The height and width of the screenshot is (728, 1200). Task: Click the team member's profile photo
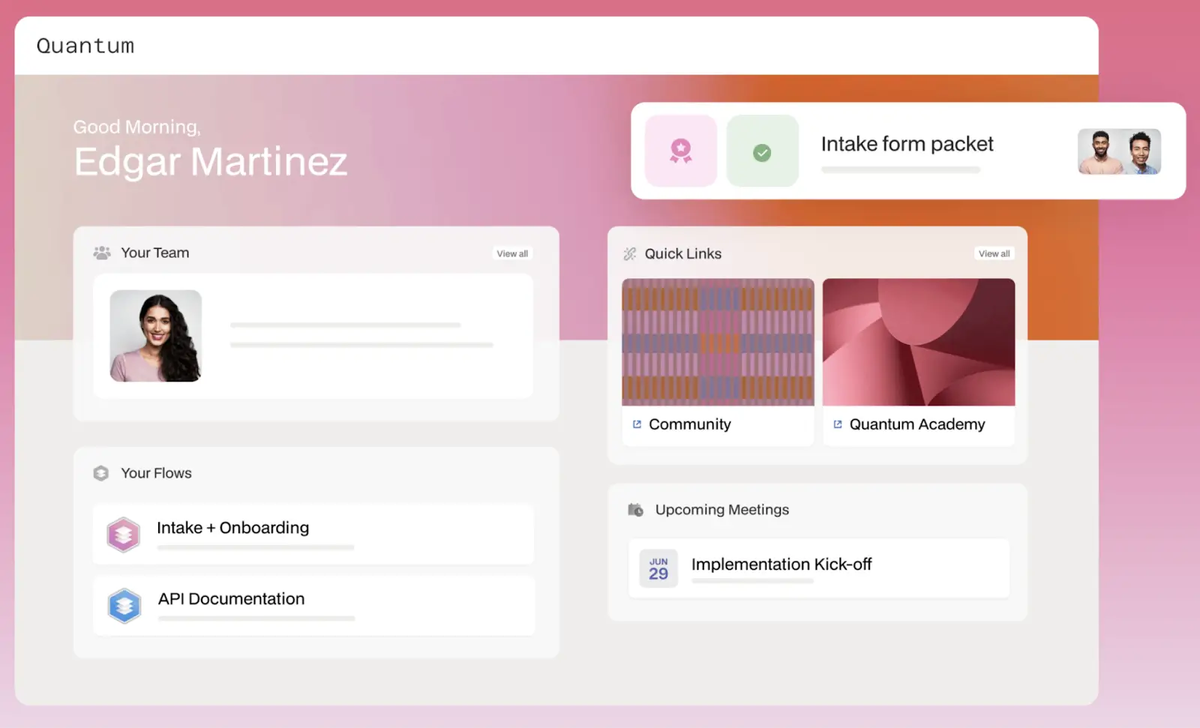[154, 336]
